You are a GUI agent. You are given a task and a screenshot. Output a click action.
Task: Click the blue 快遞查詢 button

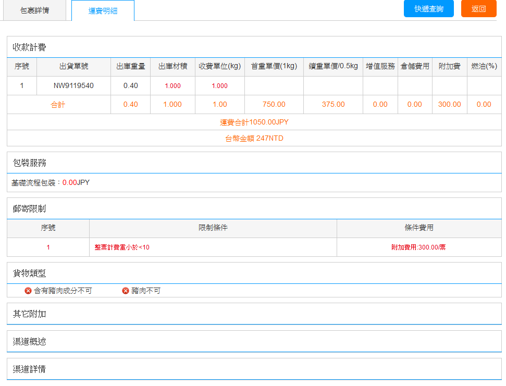pos(428,9)
